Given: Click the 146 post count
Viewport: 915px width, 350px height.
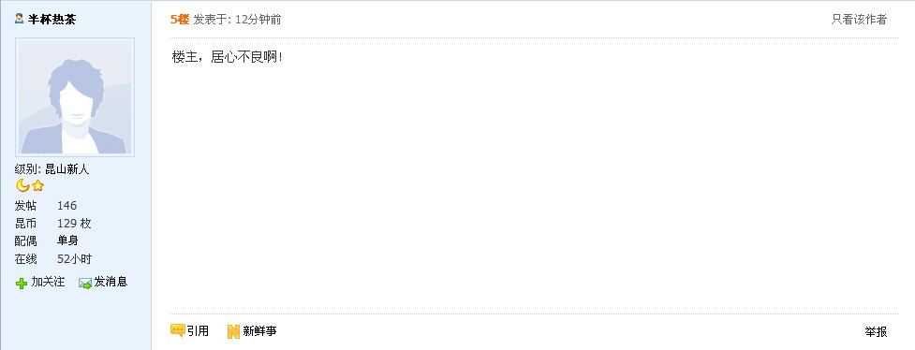Looking at the screenshot, I should point(67,205).
